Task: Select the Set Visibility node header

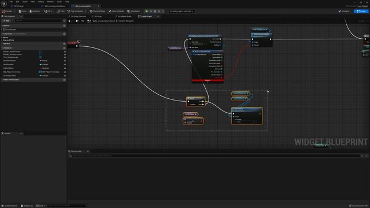Action: tap(247, 109)
